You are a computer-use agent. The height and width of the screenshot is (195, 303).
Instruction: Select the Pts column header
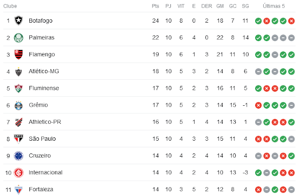pos(155,6)
